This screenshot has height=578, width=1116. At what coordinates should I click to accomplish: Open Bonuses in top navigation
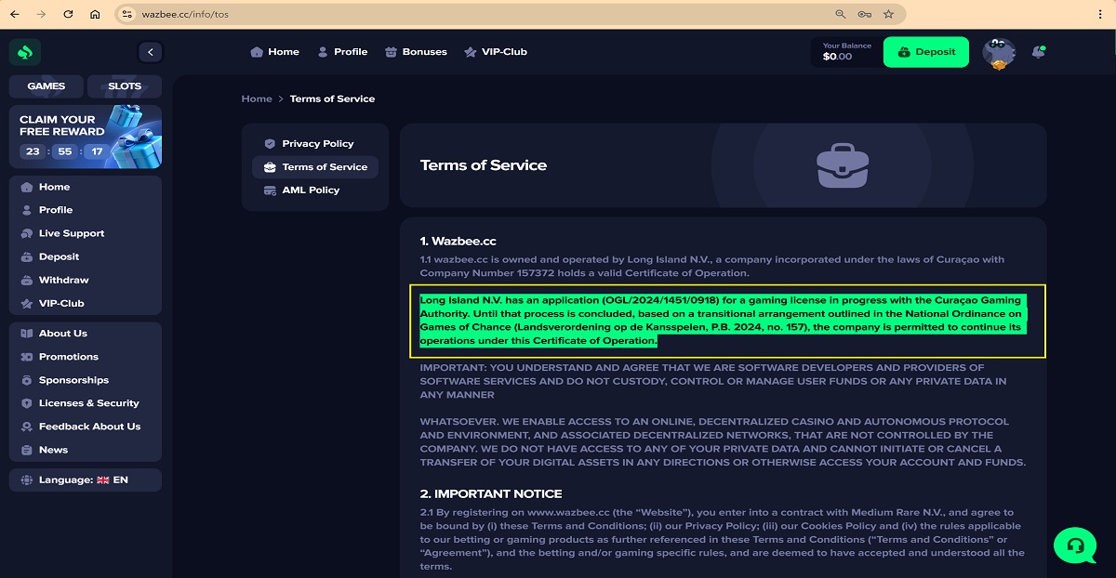pyautogui.click(x=416, y=52)
